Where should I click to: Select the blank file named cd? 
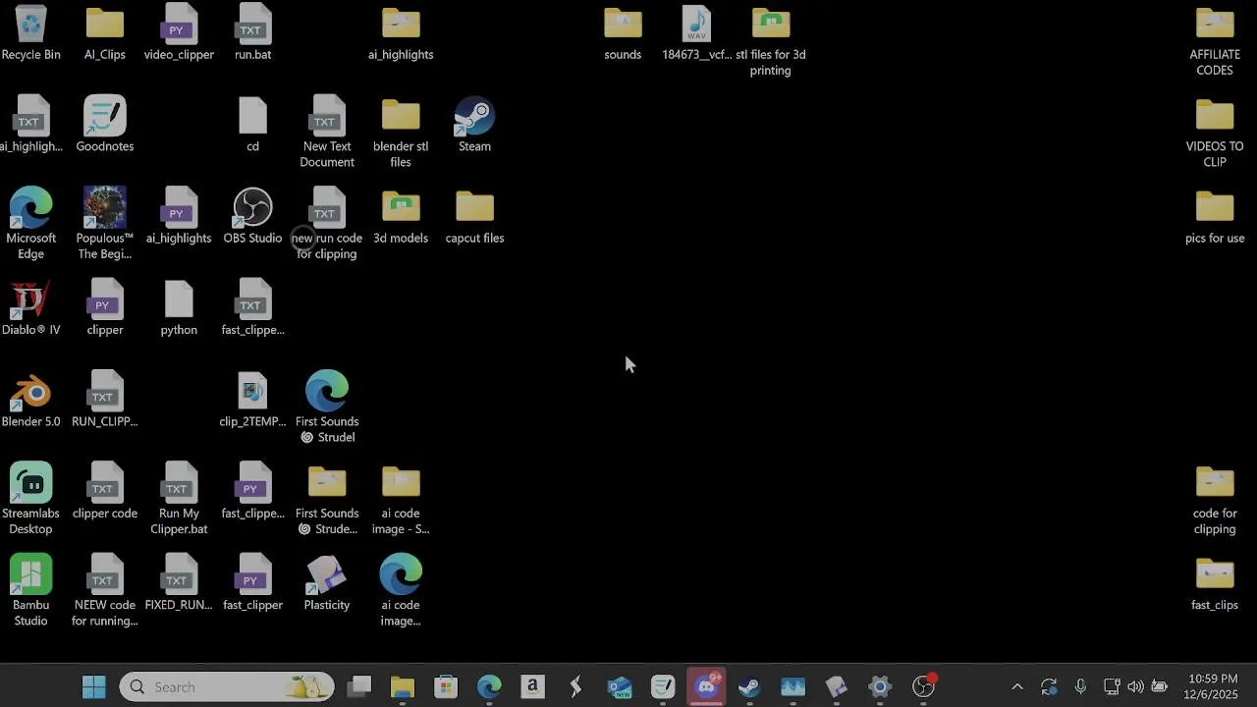pyautogui.click(x=252, y=124)
